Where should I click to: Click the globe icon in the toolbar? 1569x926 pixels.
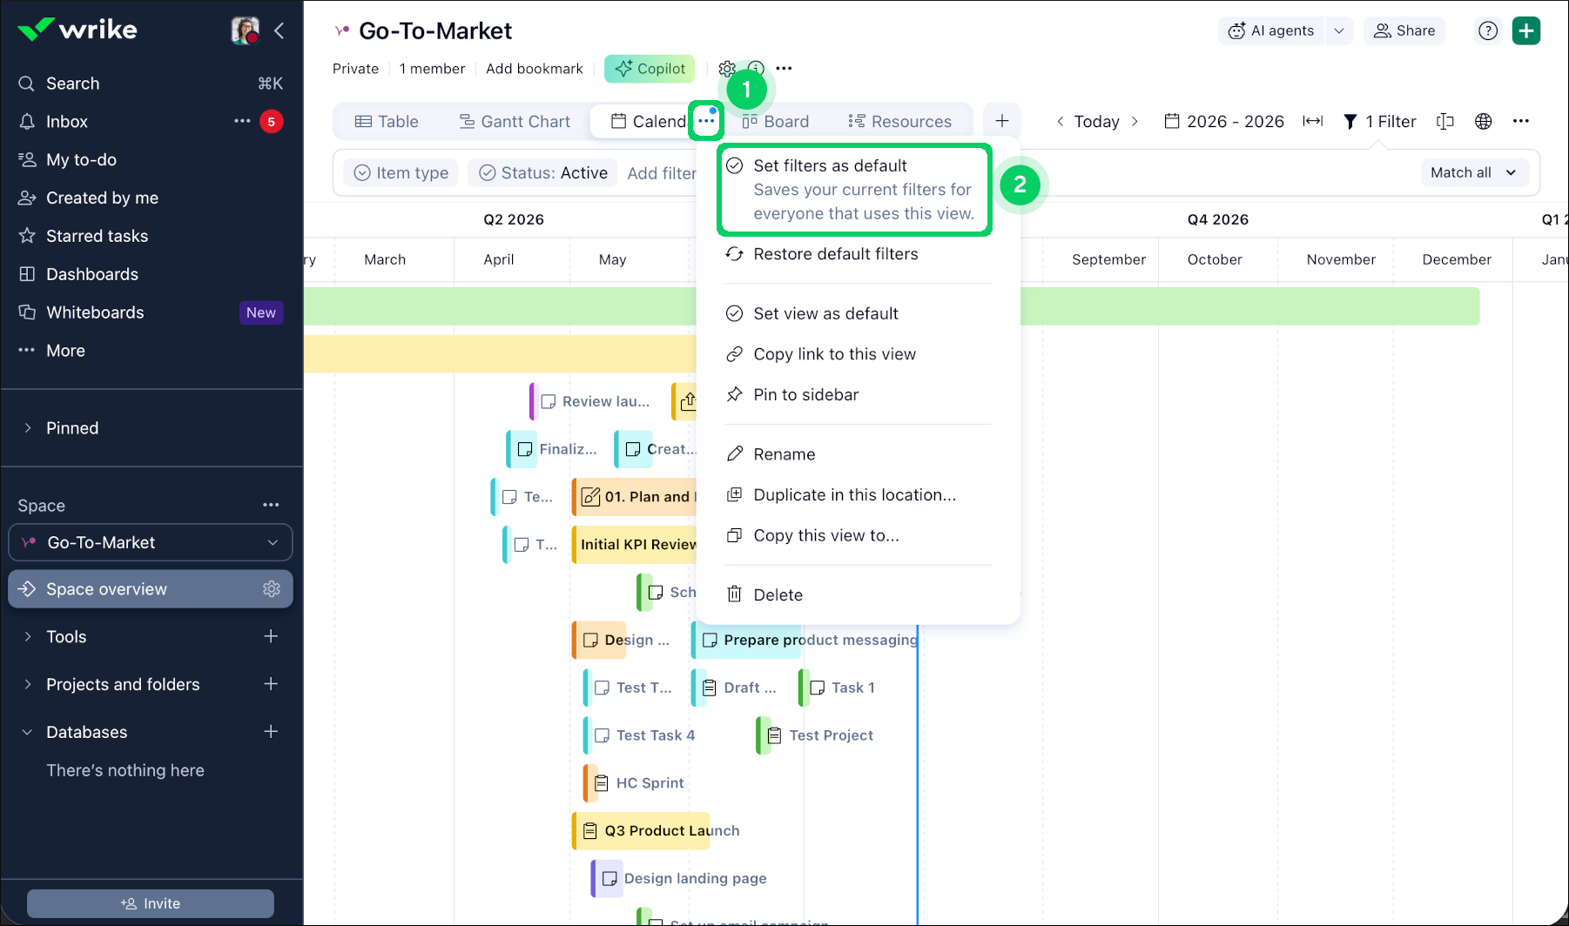(x=1484, y=122)
